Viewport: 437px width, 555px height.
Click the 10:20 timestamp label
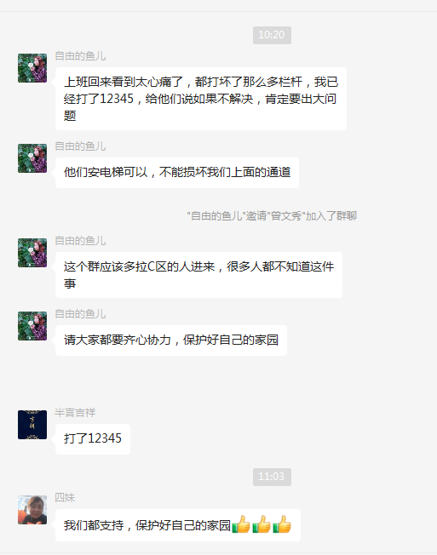pyautogui.click(x=272, y=35)
